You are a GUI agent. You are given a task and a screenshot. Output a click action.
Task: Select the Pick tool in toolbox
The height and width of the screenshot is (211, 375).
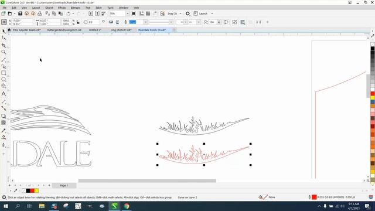4,31
